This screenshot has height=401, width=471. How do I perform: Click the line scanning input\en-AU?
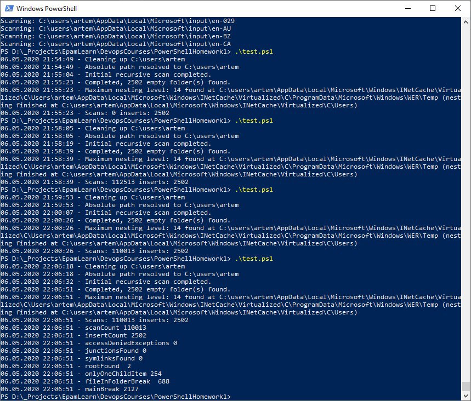click(x=116, y=28)
